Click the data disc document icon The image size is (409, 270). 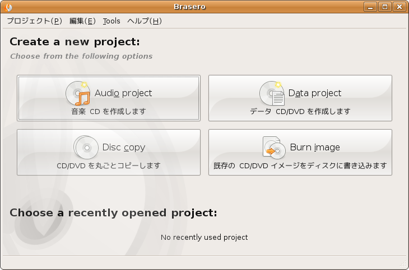coord(272,93)
